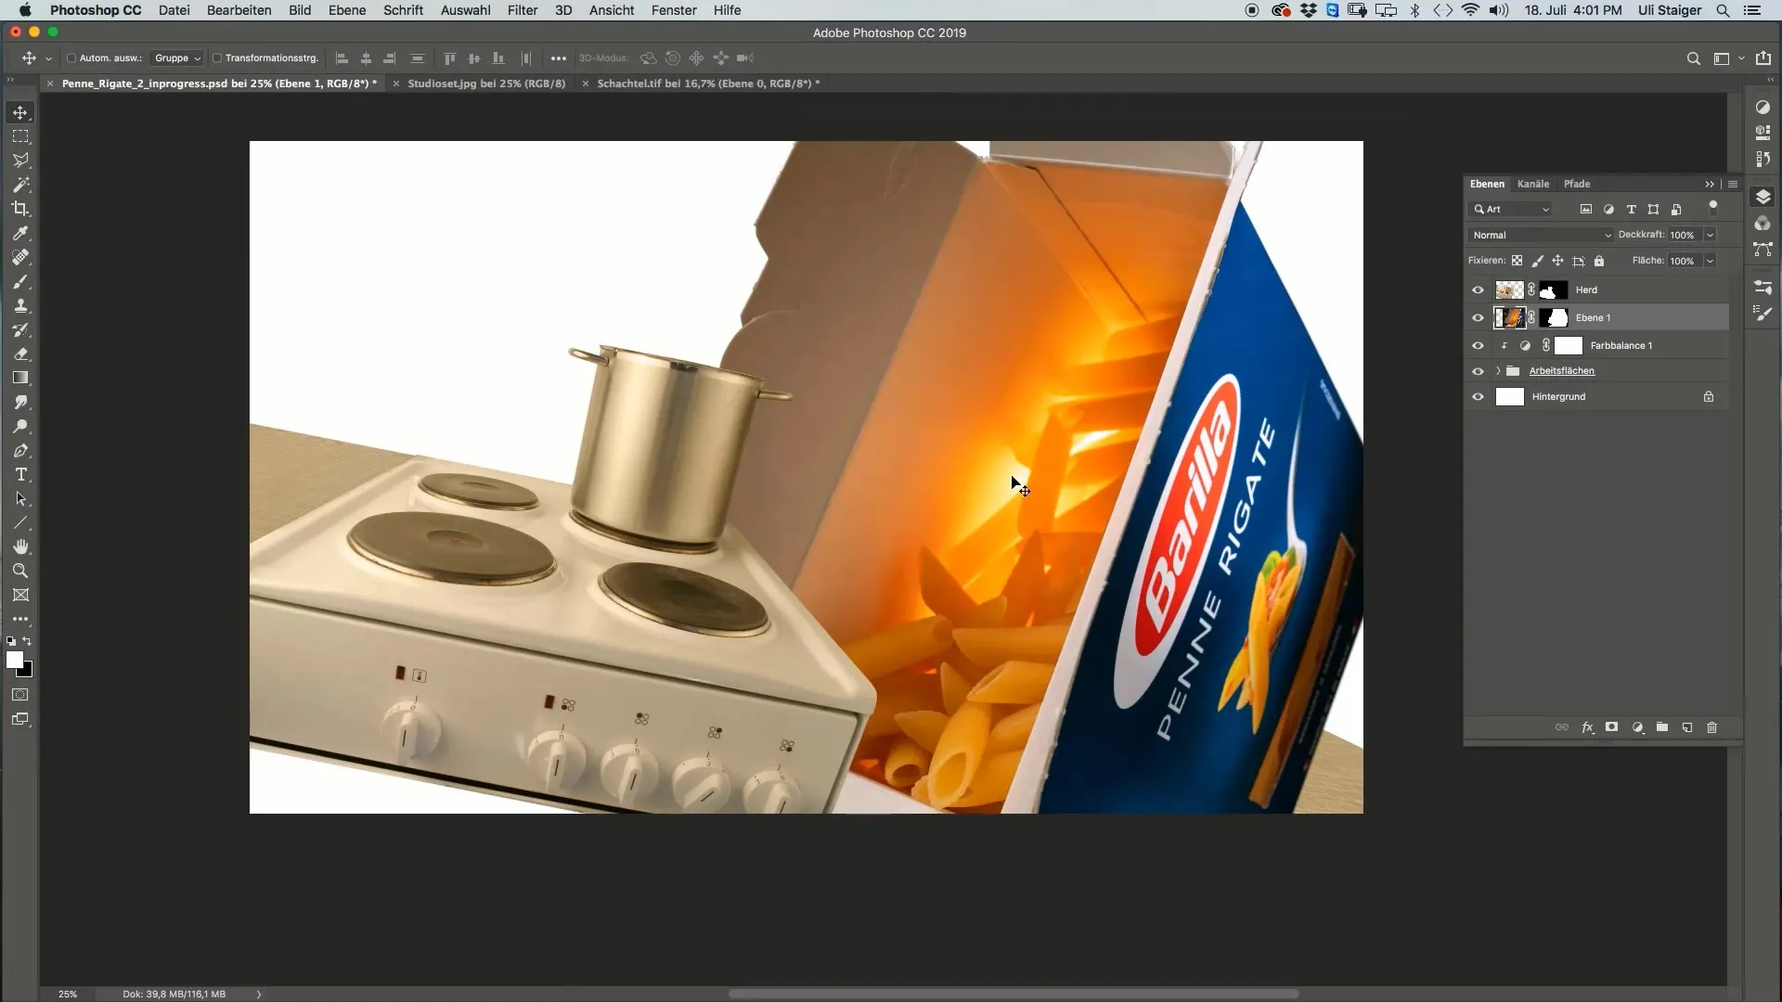Delete layer with trash icon
Screen dimensions: 1782x1002
[1712, 727]
